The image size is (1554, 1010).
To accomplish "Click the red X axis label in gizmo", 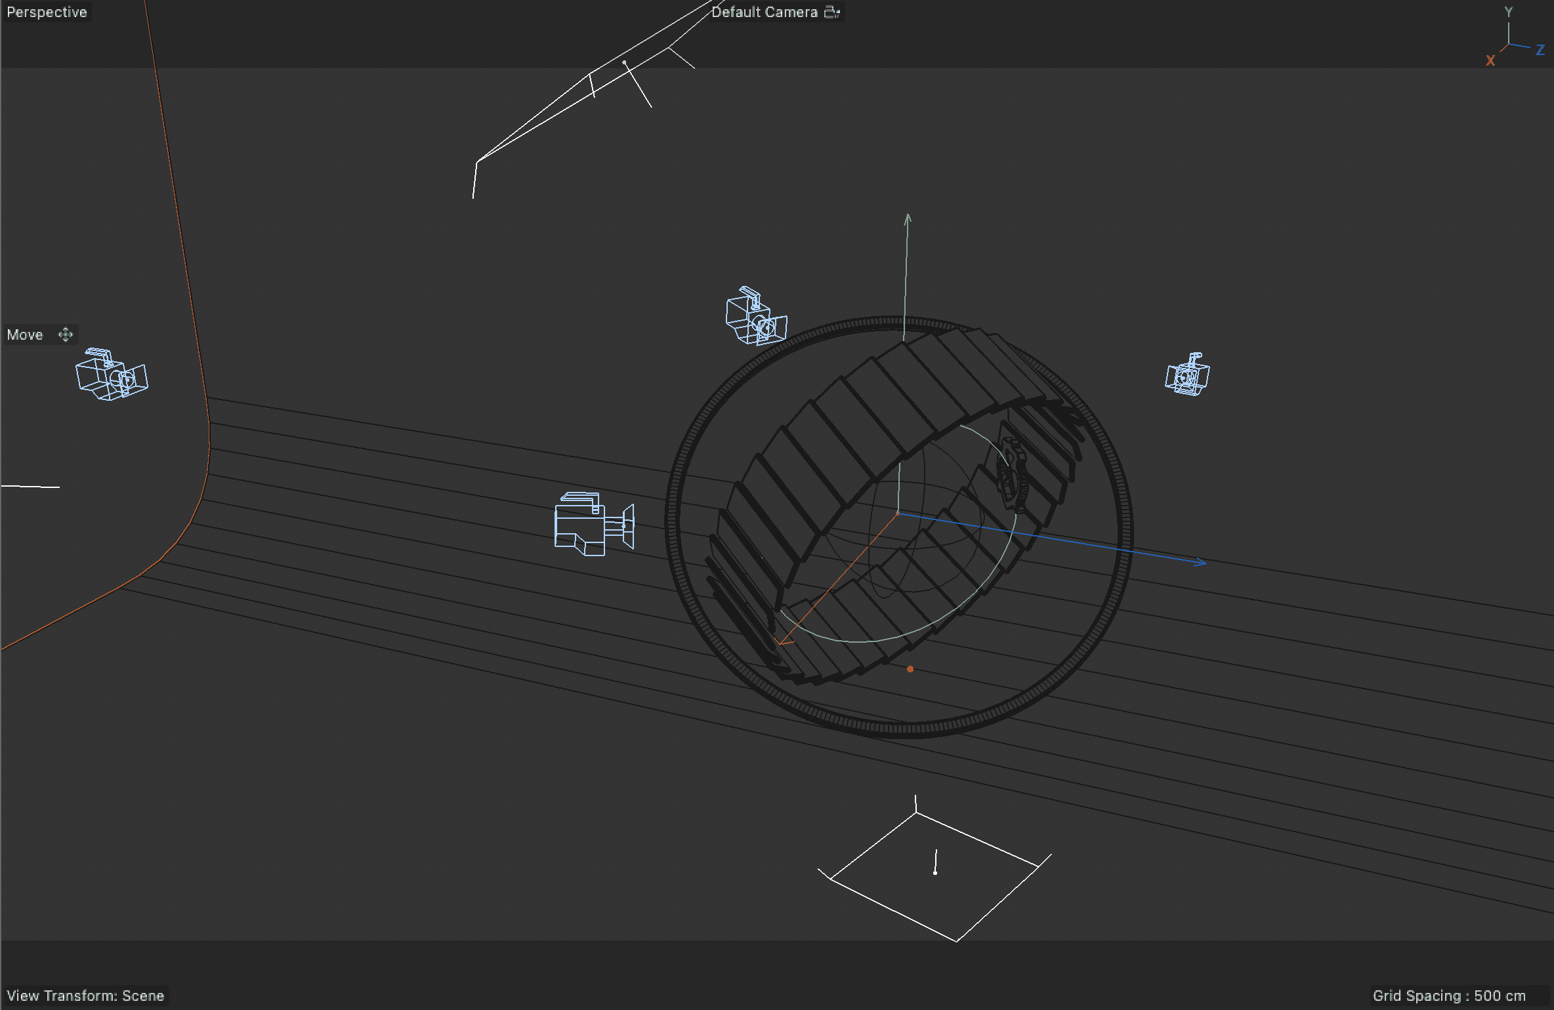I will tap(1490, 61).
